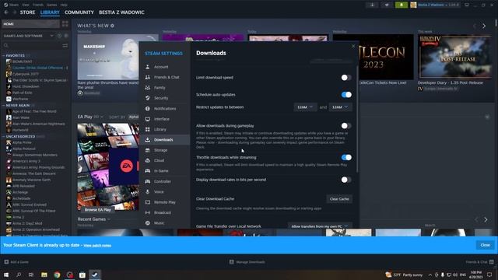The width and height of the screenshot is (498, 280).
Task: Open library filter options icon
Action: click(65, 46)
